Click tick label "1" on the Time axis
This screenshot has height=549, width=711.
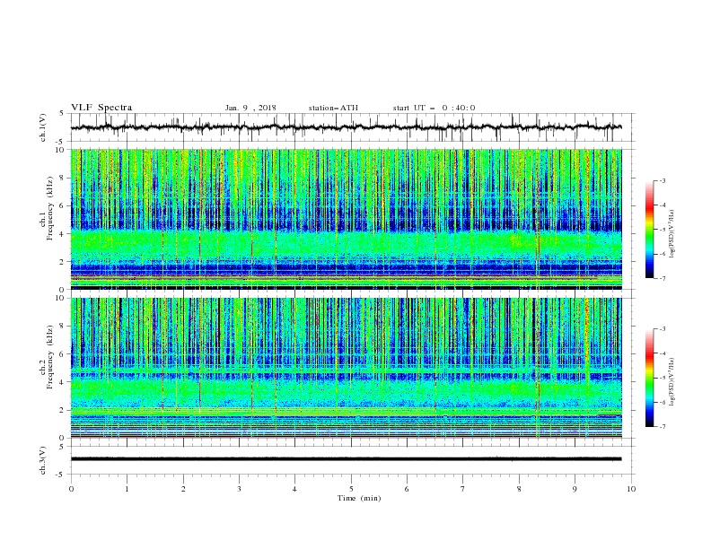[x=127, y=489]
